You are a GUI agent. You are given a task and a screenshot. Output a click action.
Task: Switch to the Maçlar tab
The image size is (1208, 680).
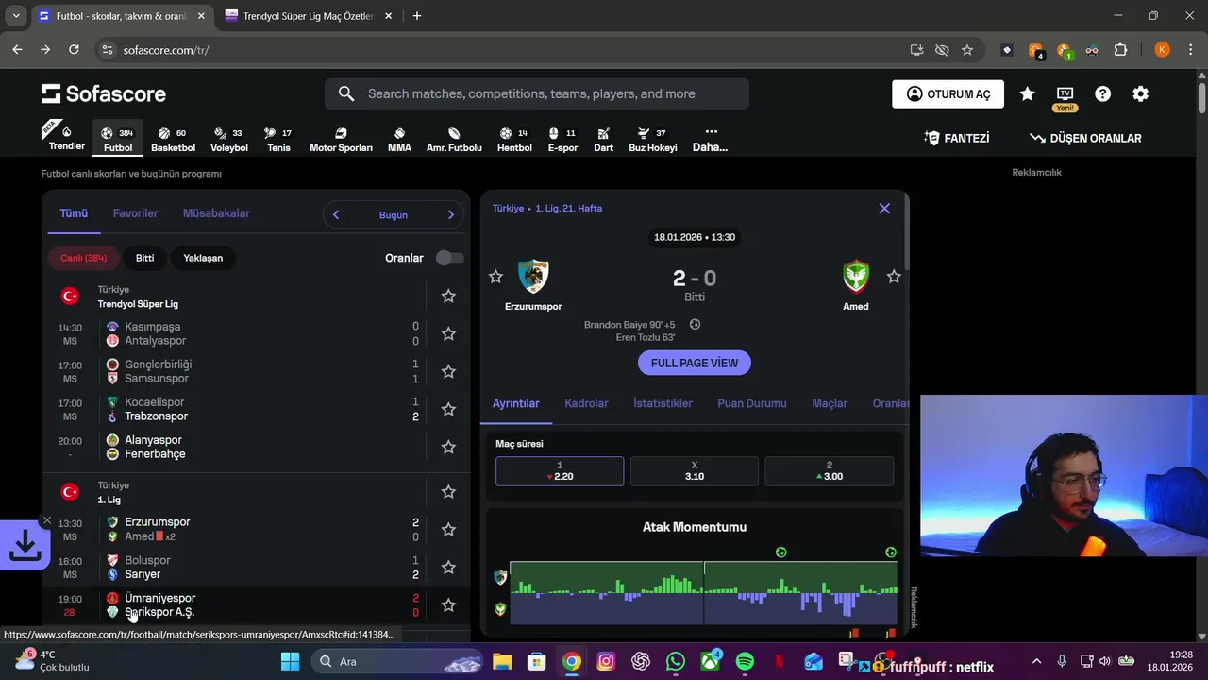(x=830, y=403)
